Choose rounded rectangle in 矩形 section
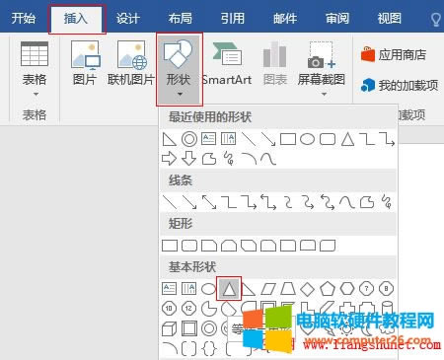444x360 pixels. coord(189,246)
